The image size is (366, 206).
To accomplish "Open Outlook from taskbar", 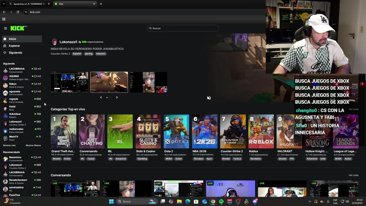I will click(x=204, y=201).
